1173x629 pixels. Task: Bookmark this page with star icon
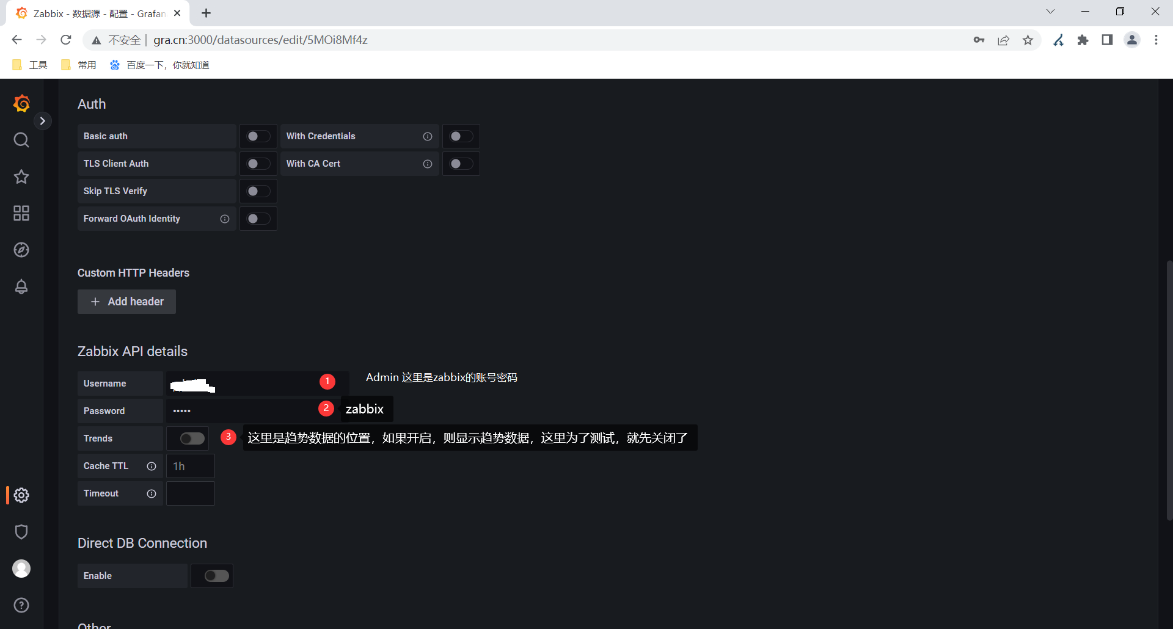coord(1028,40)
